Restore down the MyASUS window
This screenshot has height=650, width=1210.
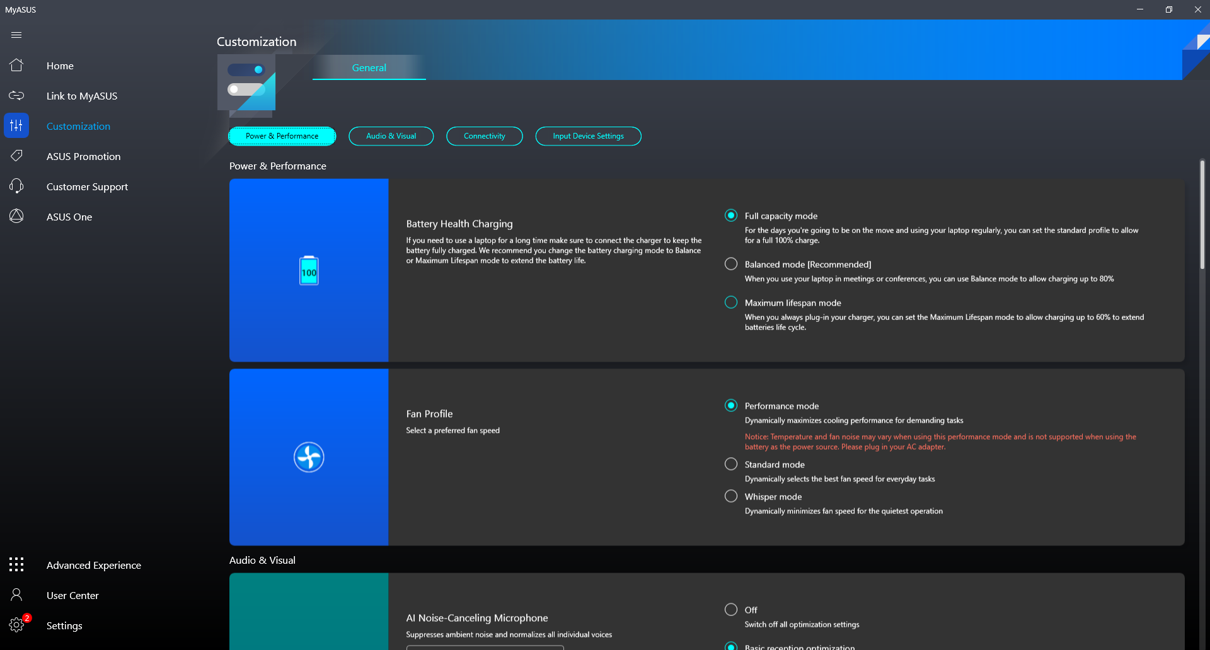pos(1169,9)
